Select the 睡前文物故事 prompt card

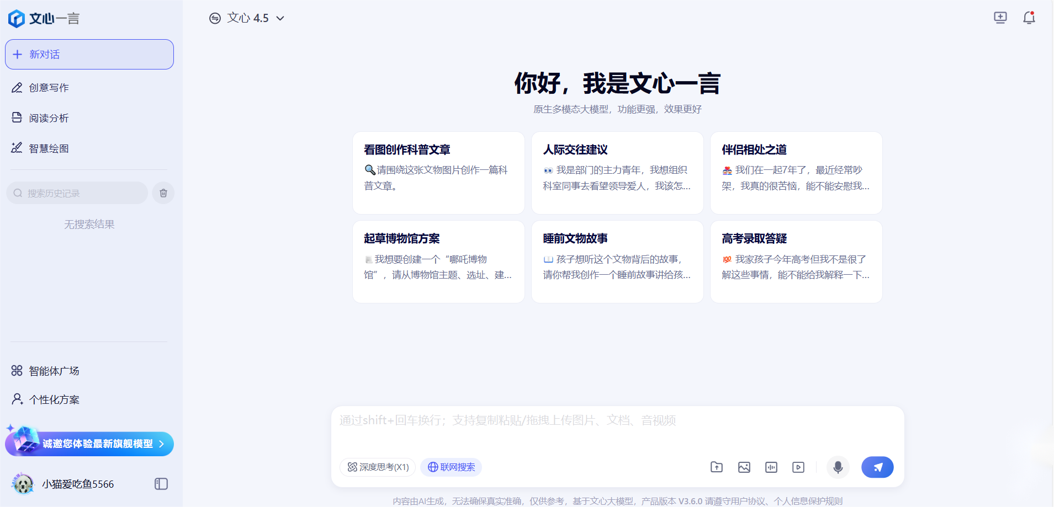(617, 262)
